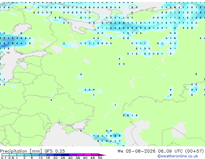Screen dimensions: 205x159
Task: Select the 0.1–0.5 mm lightest cyan legend swatch
Action: pos(5,155)
